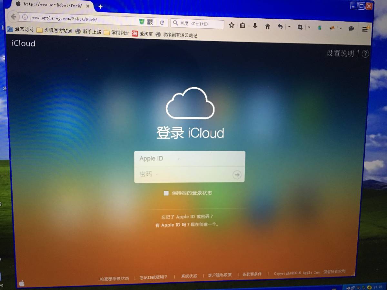Close the current browser tab
387x290 pixels.
click(x=88, y=6)
